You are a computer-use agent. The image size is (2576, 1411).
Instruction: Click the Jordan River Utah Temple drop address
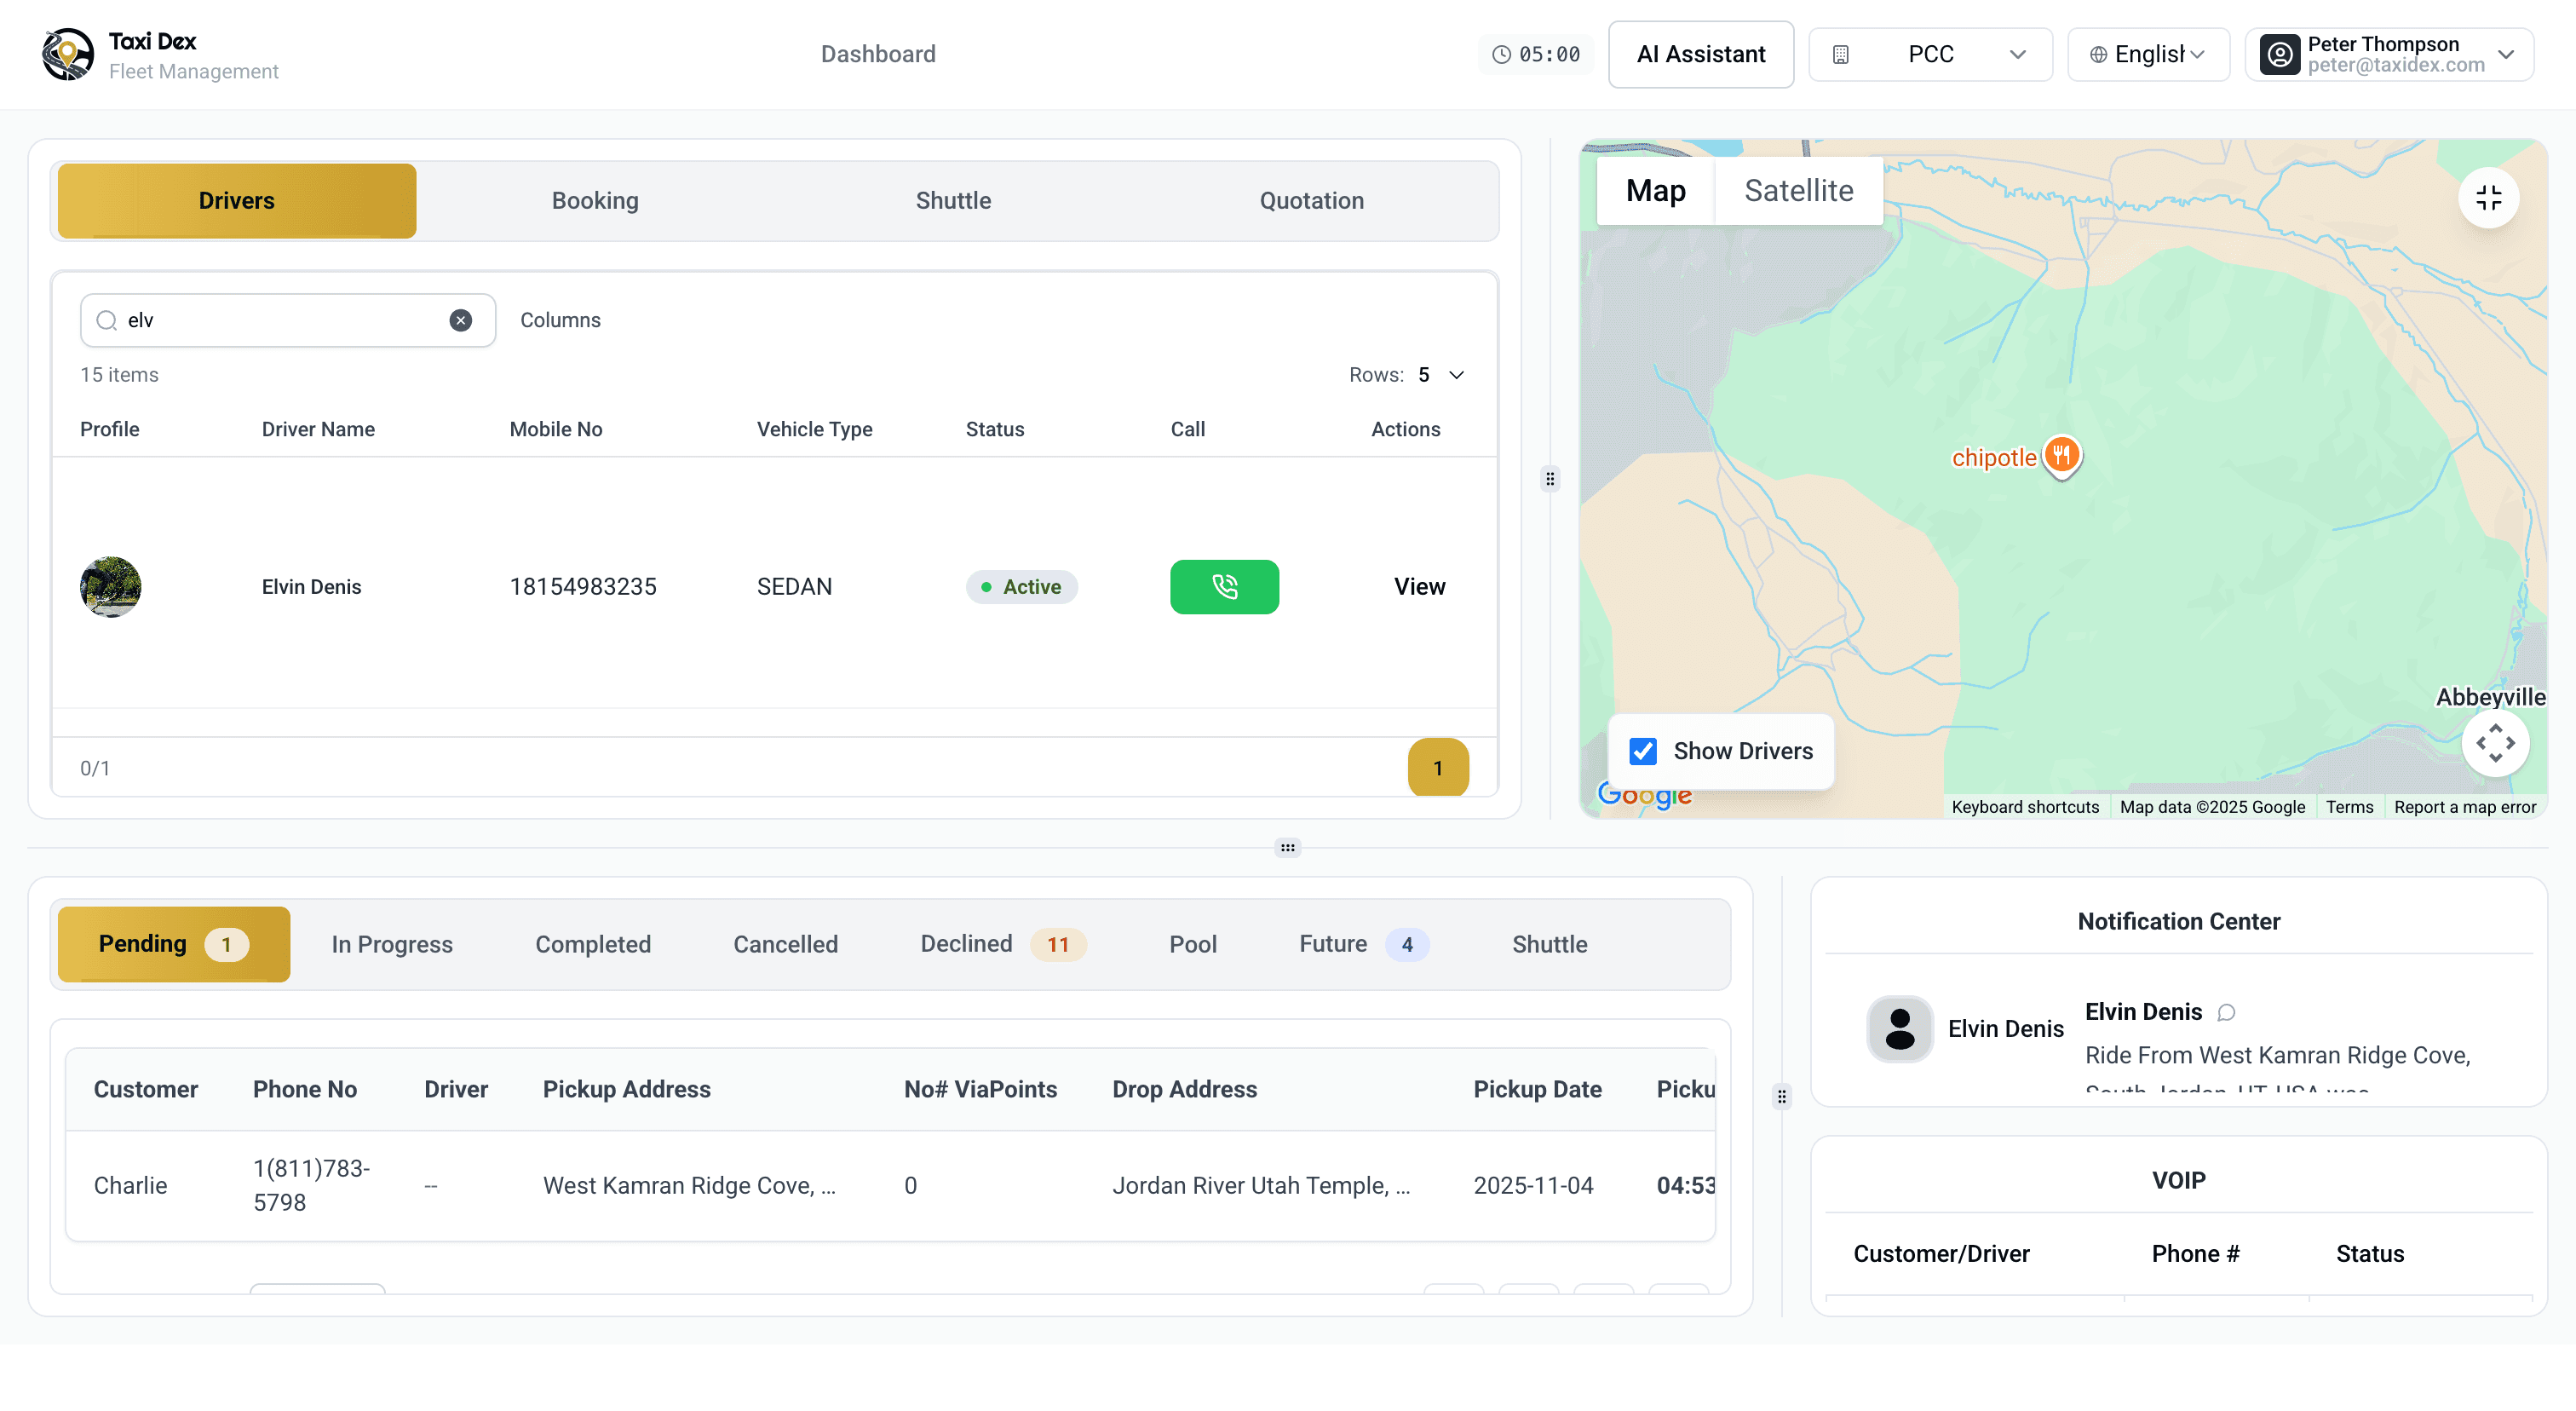[x=1261, y=1186]
